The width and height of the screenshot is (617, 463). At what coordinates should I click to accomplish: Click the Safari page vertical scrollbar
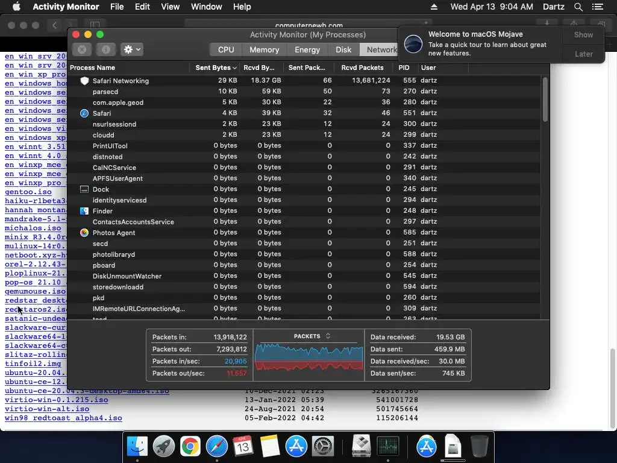[613, 388]
